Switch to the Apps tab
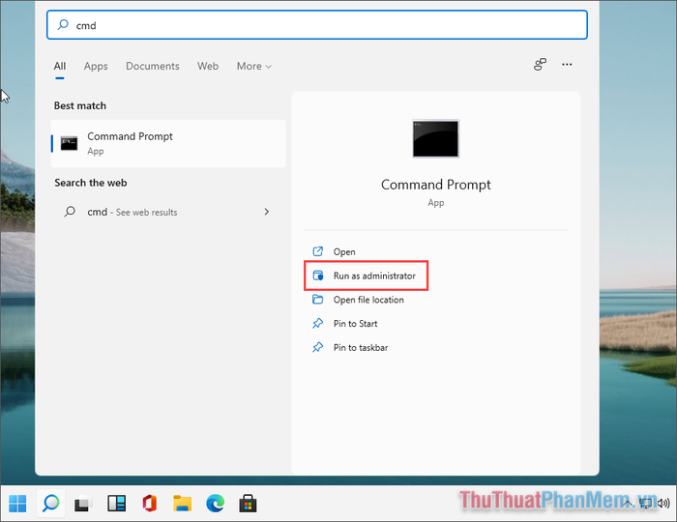 click(96, 66)
